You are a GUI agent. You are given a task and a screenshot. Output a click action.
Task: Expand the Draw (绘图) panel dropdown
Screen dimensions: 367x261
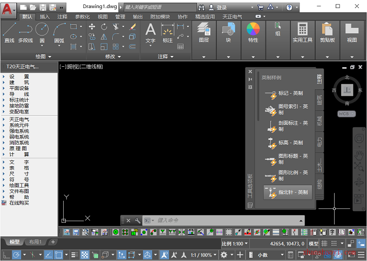[43, 57]
